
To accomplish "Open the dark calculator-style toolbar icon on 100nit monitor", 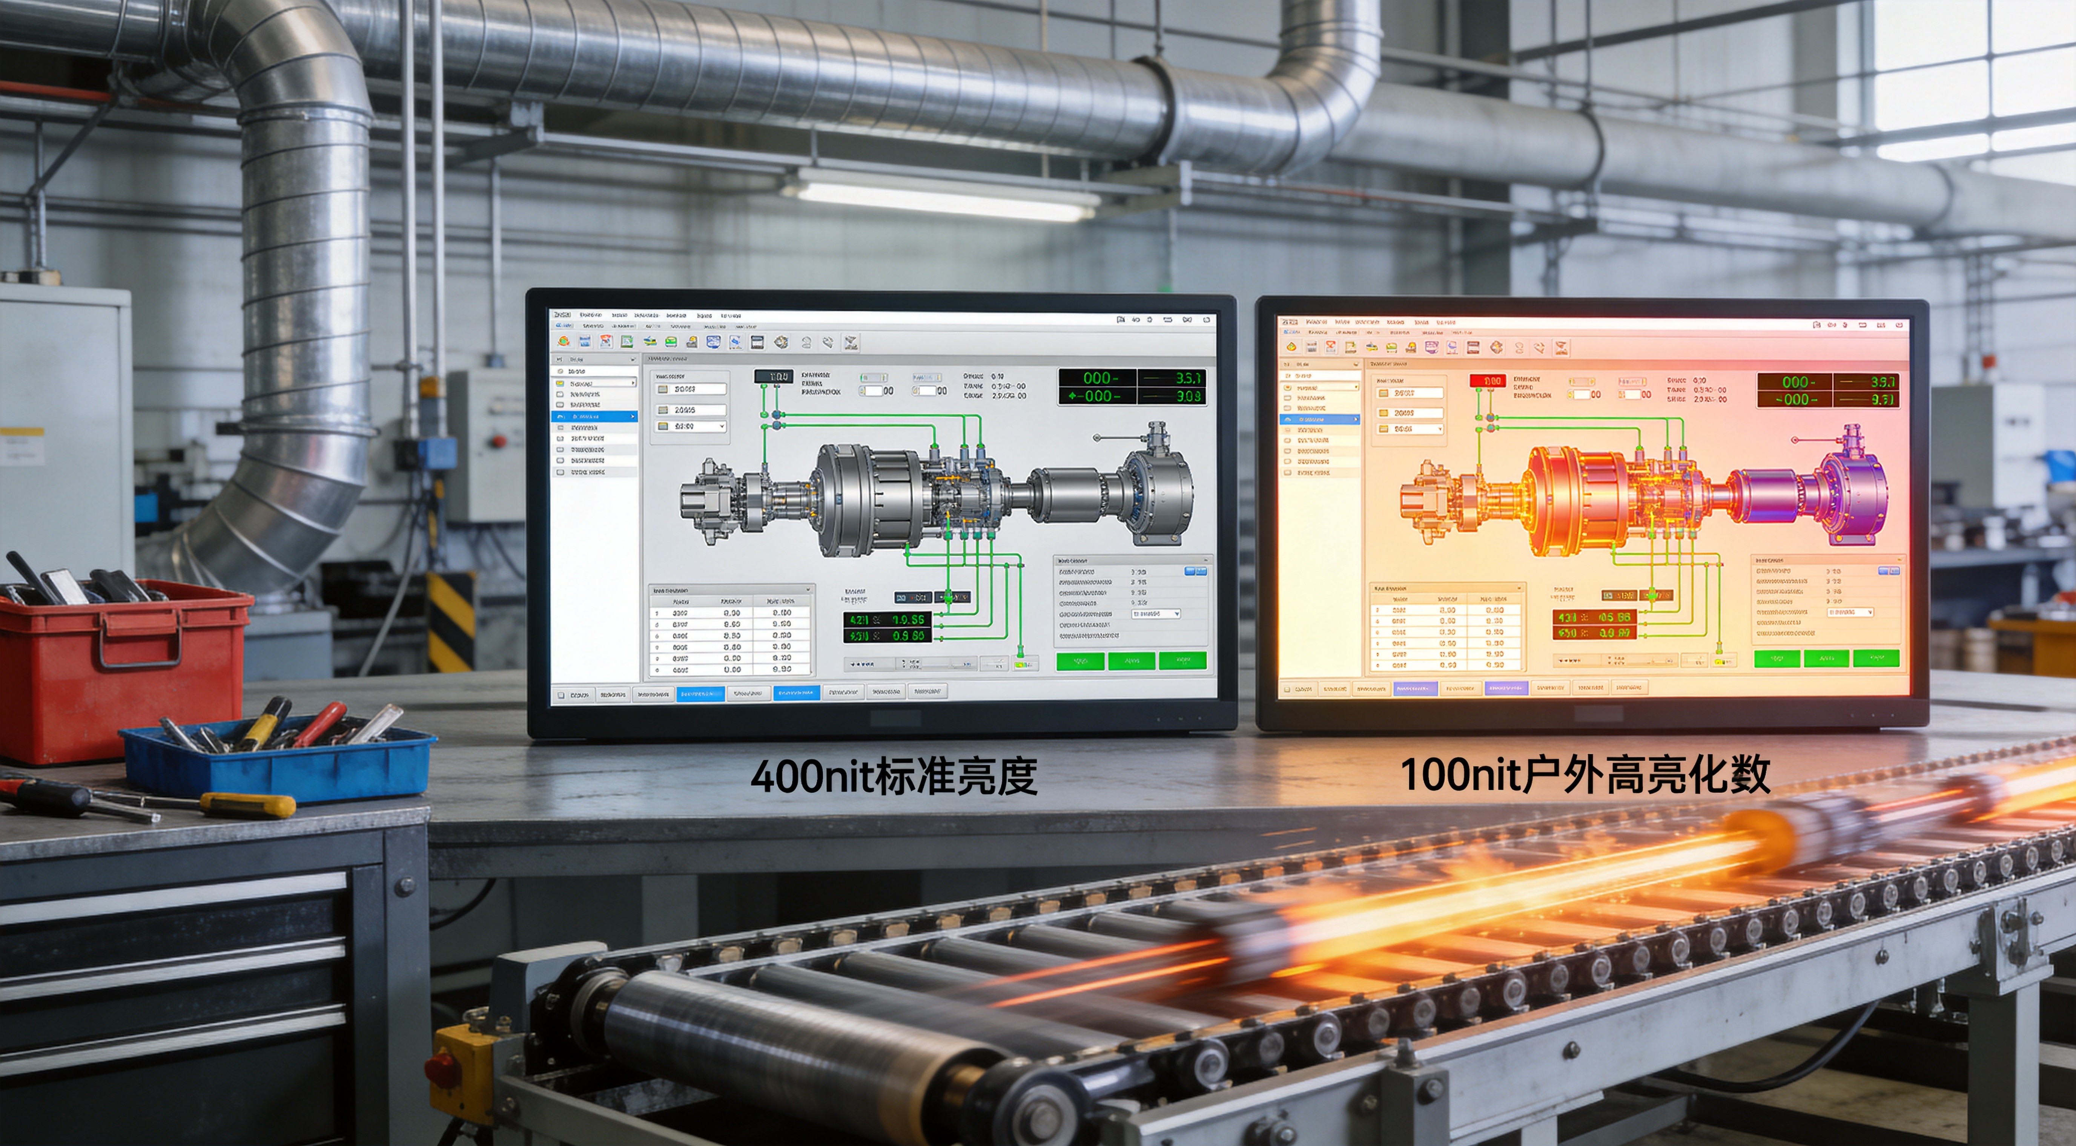I will (x=1473, y=347).
